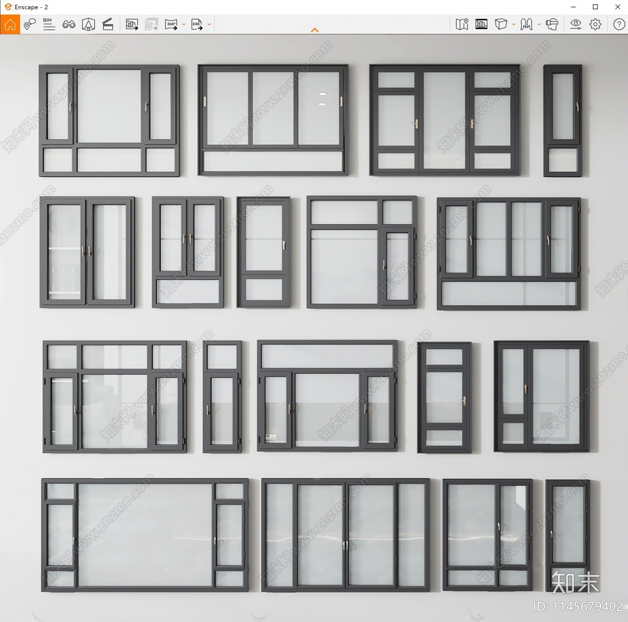Toggle synchronize views with the binoculars icon
The image size is (628, 622).
click(x=69, y=25)
